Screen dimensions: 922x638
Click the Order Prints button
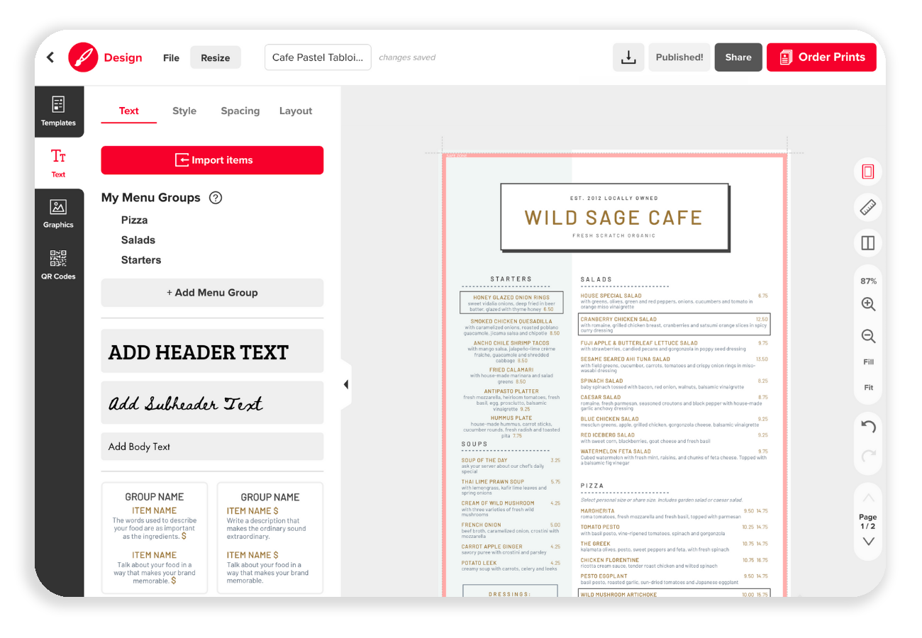click(821, 57)
